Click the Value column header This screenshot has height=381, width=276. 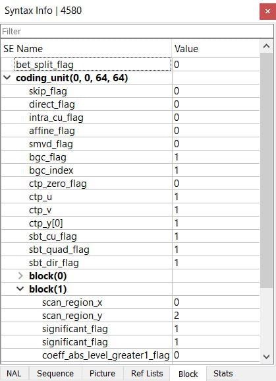pos(215,49)
